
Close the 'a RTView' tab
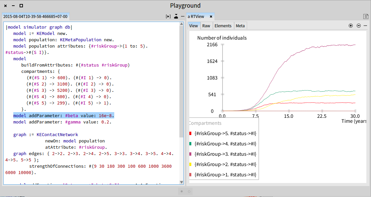pyautogui.click(x=211, y=16)
